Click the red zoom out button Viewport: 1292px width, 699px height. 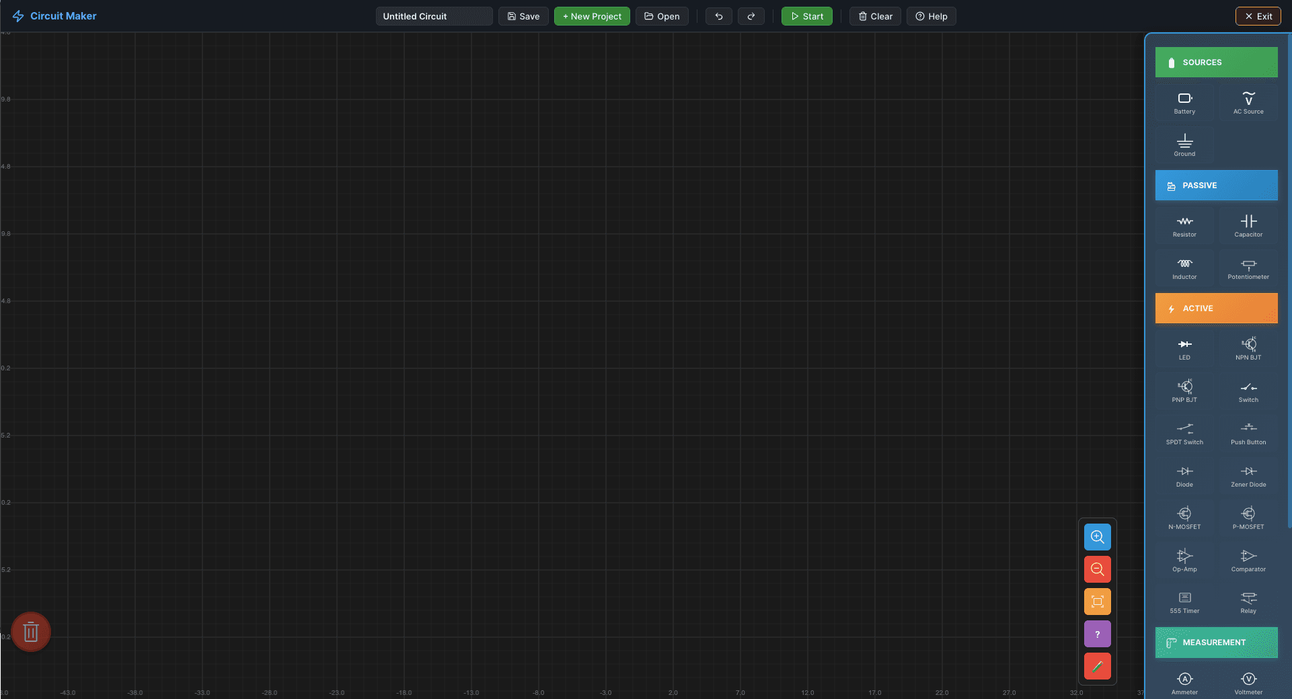pyautogui.click(x=1097, y=569)
